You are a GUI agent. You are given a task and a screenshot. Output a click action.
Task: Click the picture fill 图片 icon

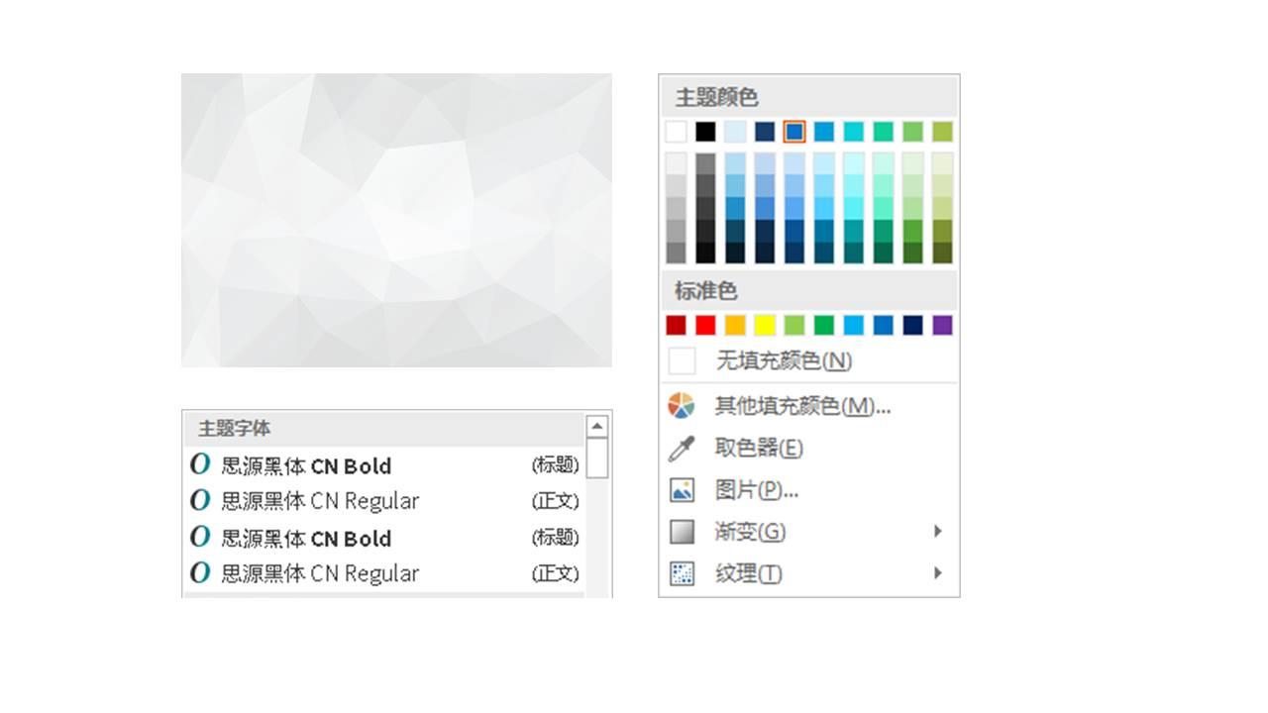tap(683, 489)
